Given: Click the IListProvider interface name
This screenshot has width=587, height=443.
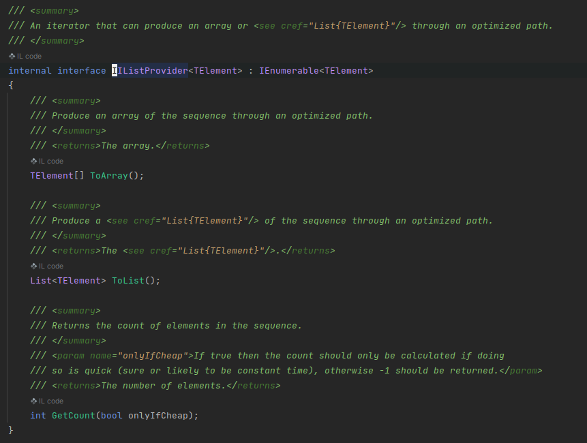Looking at the screenshot, I should click(x=150, y=71).
